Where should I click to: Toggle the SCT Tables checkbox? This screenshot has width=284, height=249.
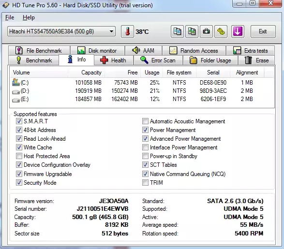point(145,164)
